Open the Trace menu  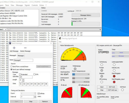7,5
